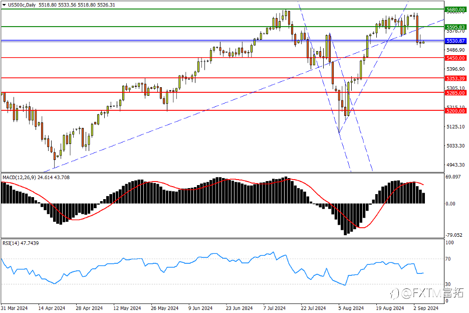This screenshot has width=469, height=313.
Task: Select the 22 Jul 2024 date label
Action: pos(313,308)
